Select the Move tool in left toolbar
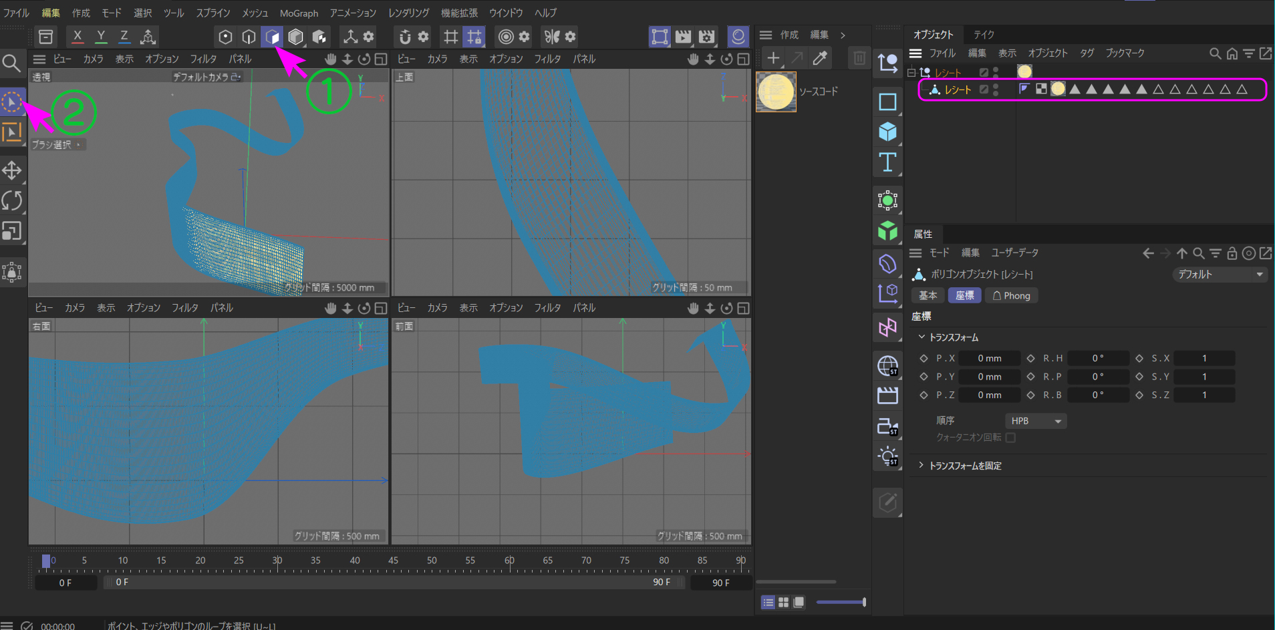This screenshot has height=630, width=1275. [12, 170]
